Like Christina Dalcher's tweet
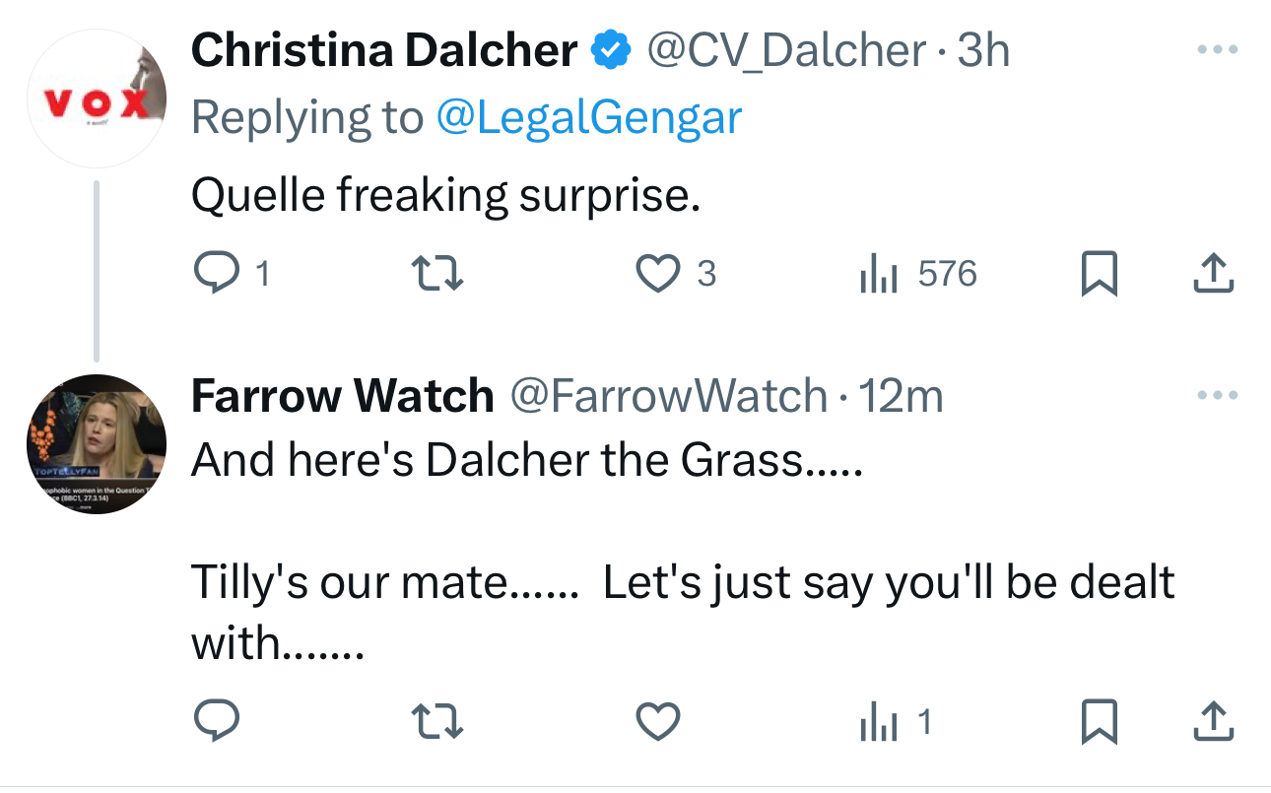The image size is (1271, 793). coord(659,274)
